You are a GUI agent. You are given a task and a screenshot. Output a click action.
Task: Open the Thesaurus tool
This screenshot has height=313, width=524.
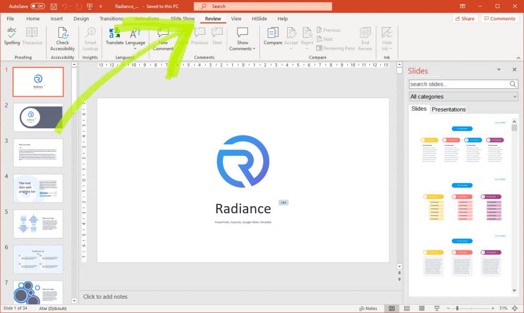coord(32,36)
